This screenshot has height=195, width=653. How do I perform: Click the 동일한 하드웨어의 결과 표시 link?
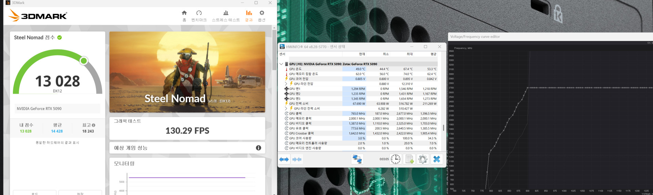point(57,143)
